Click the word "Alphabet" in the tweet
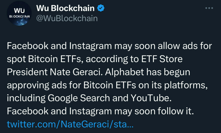The width and height of the screenshot is (221, 133). tap(120, 72)
